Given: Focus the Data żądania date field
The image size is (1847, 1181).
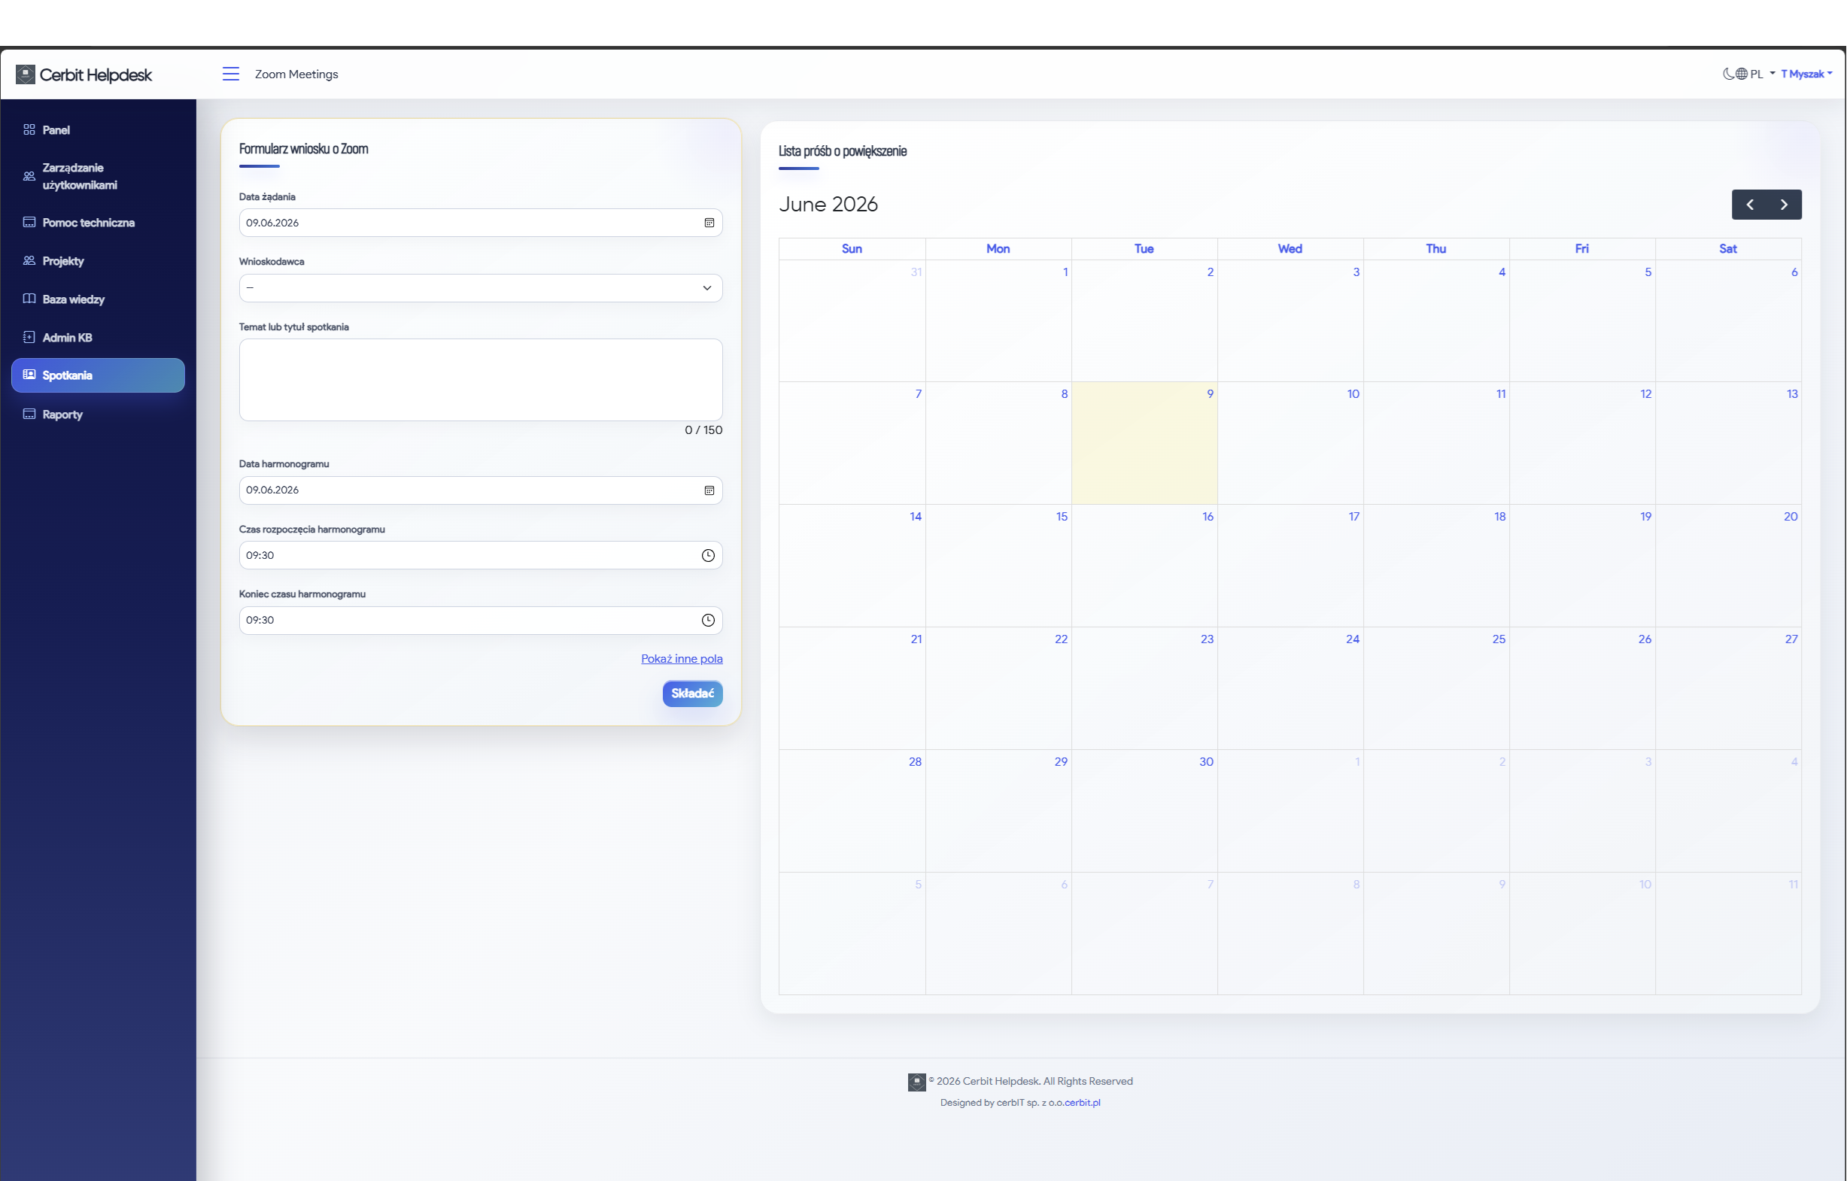Looking at the screenshot, I should pyautogui.click(x=481, y=223).
